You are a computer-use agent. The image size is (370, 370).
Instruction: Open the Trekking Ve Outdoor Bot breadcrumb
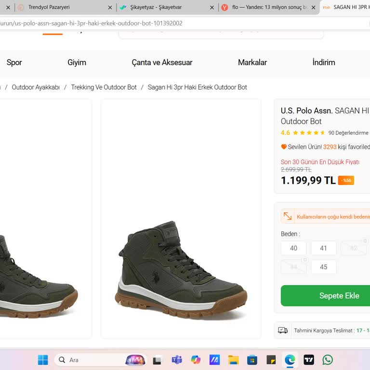click(104, 87)
